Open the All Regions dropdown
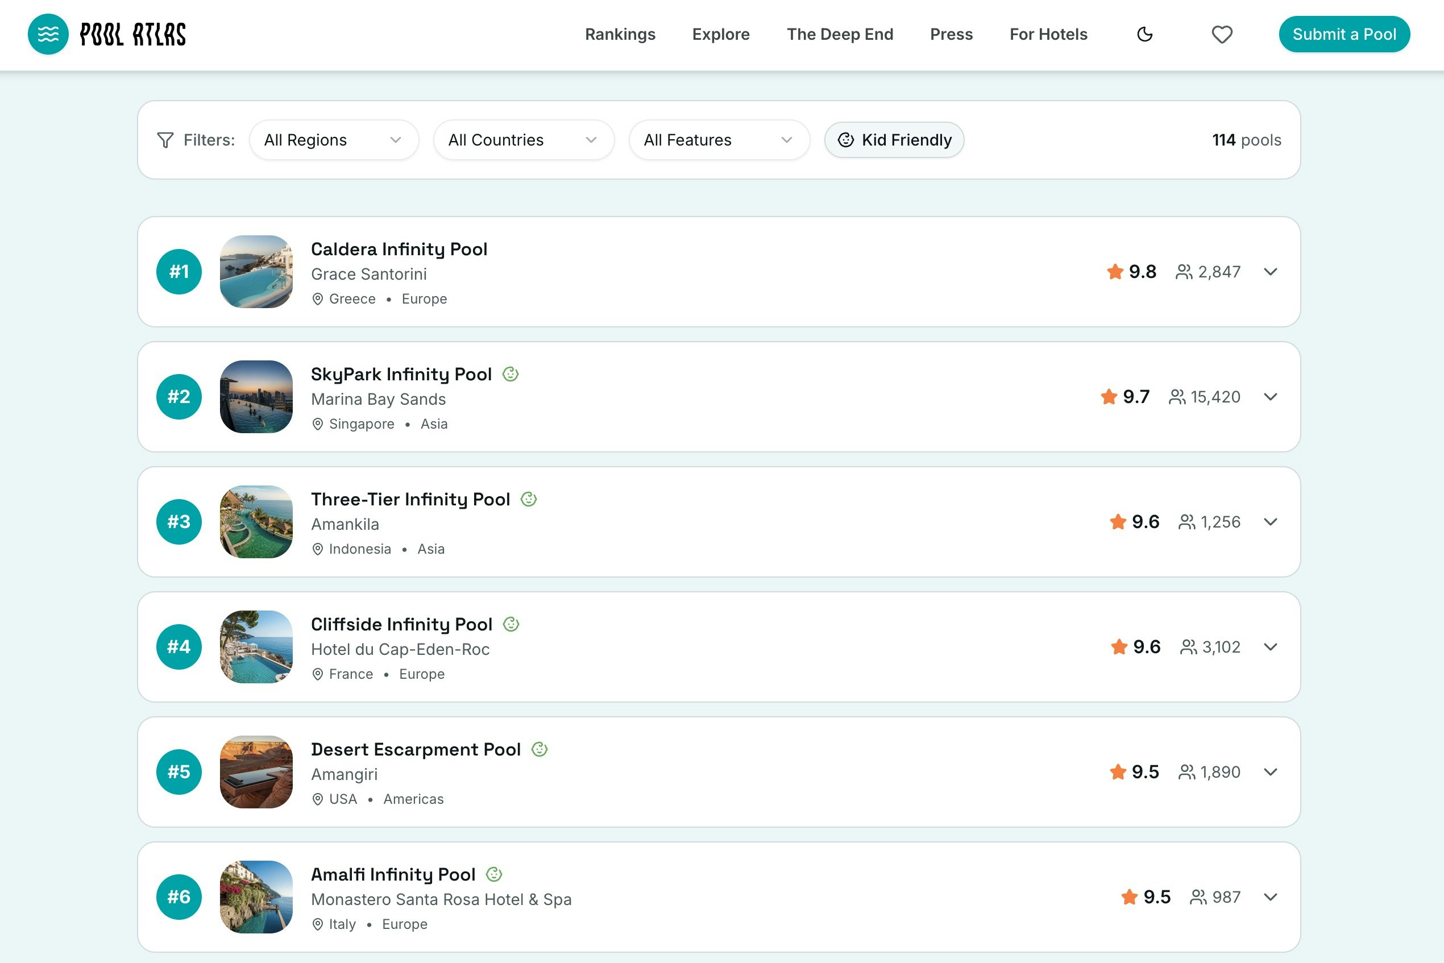This screenshot has width=1444, height=963. (x=334, y=140)
